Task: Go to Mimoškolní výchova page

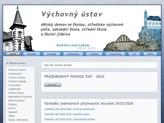Action: click(20, 97)
